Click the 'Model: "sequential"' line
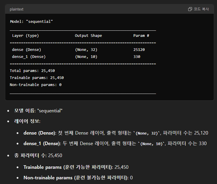 [x=32, y=21]
